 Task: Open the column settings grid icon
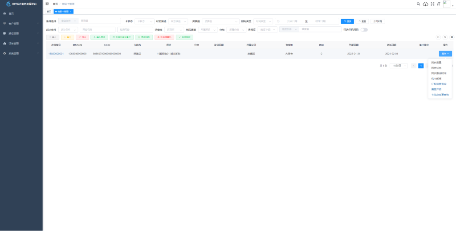pos(452,37)
